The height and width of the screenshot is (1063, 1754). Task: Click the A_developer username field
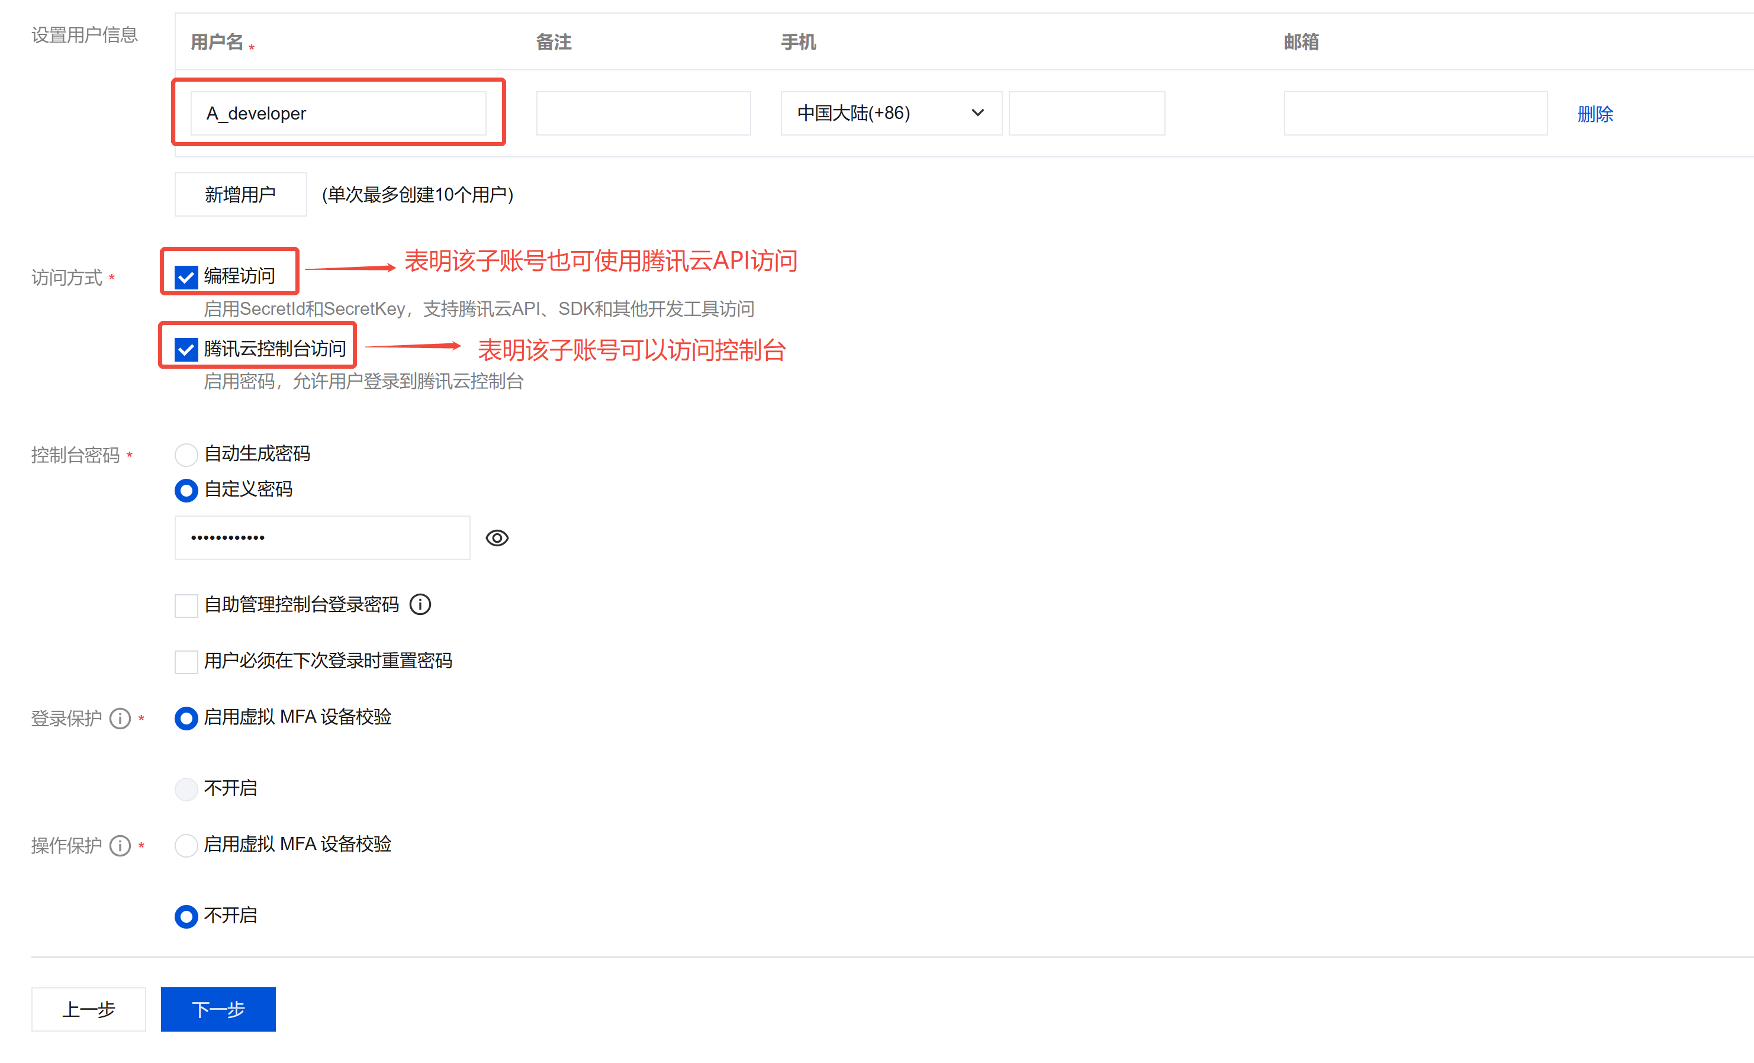point(338,113)
